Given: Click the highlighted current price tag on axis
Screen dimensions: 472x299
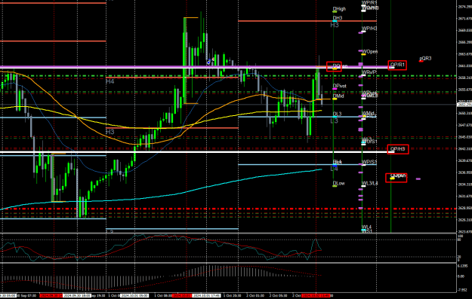Looking at the screenshot, I should click(464, 105).
